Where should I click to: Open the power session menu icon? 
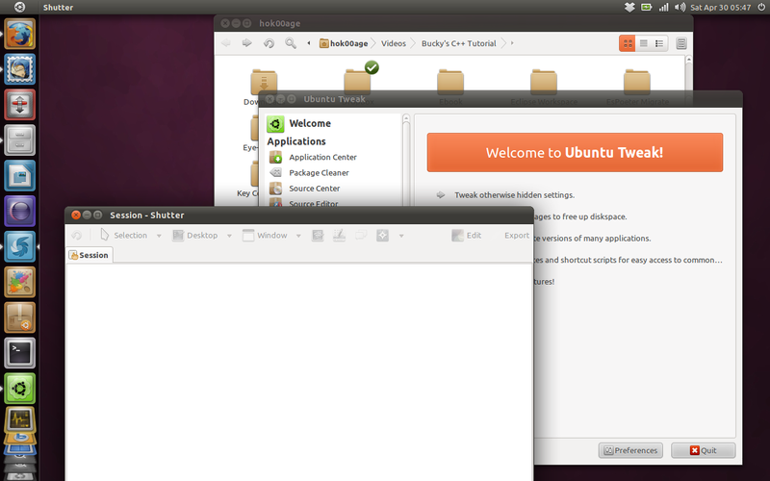(x=761, y=8)
